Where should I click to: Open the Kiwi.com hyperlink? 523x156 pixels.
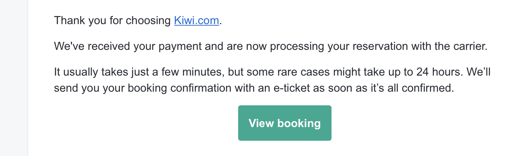pos(197,21)
